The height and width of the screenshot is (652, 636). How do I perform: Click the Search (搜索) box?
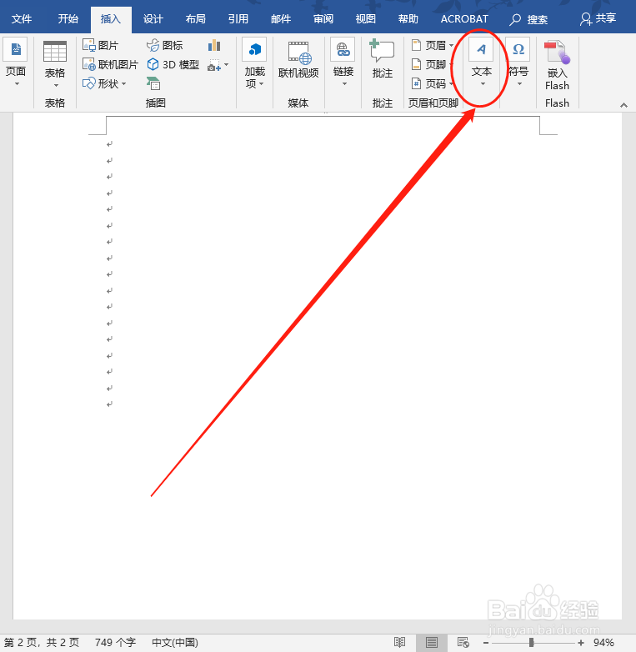click(x=528, y=19)
